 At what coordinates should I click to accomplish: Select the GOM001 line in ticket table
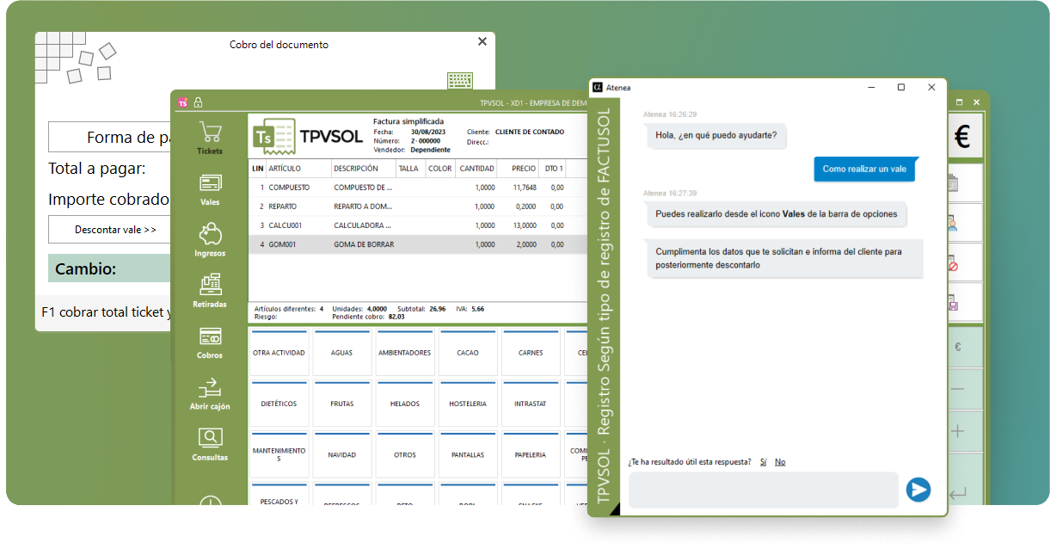[x=418, y=244]
